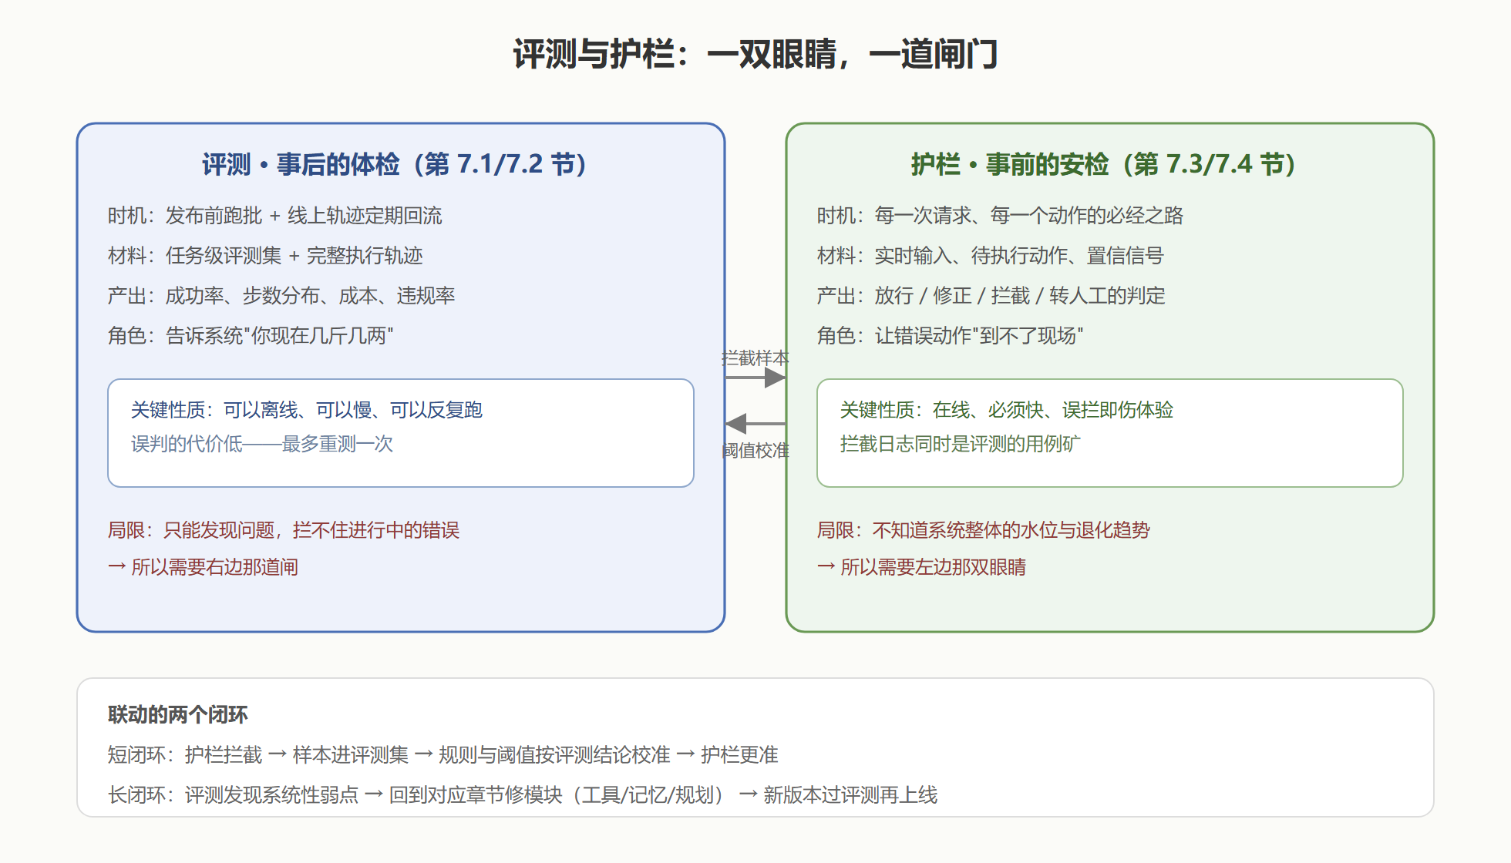Image resolution: width=1511 pixels, height=863 pixels.
Task: Click the left-pointing arrow above '阈值校准'
Action: coord(755,424)
